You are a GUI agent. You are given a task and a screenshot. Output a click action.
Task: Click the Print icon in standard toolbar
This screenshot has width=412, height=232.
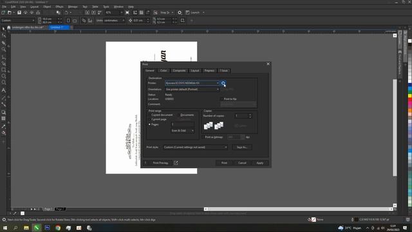pos(38,12)
